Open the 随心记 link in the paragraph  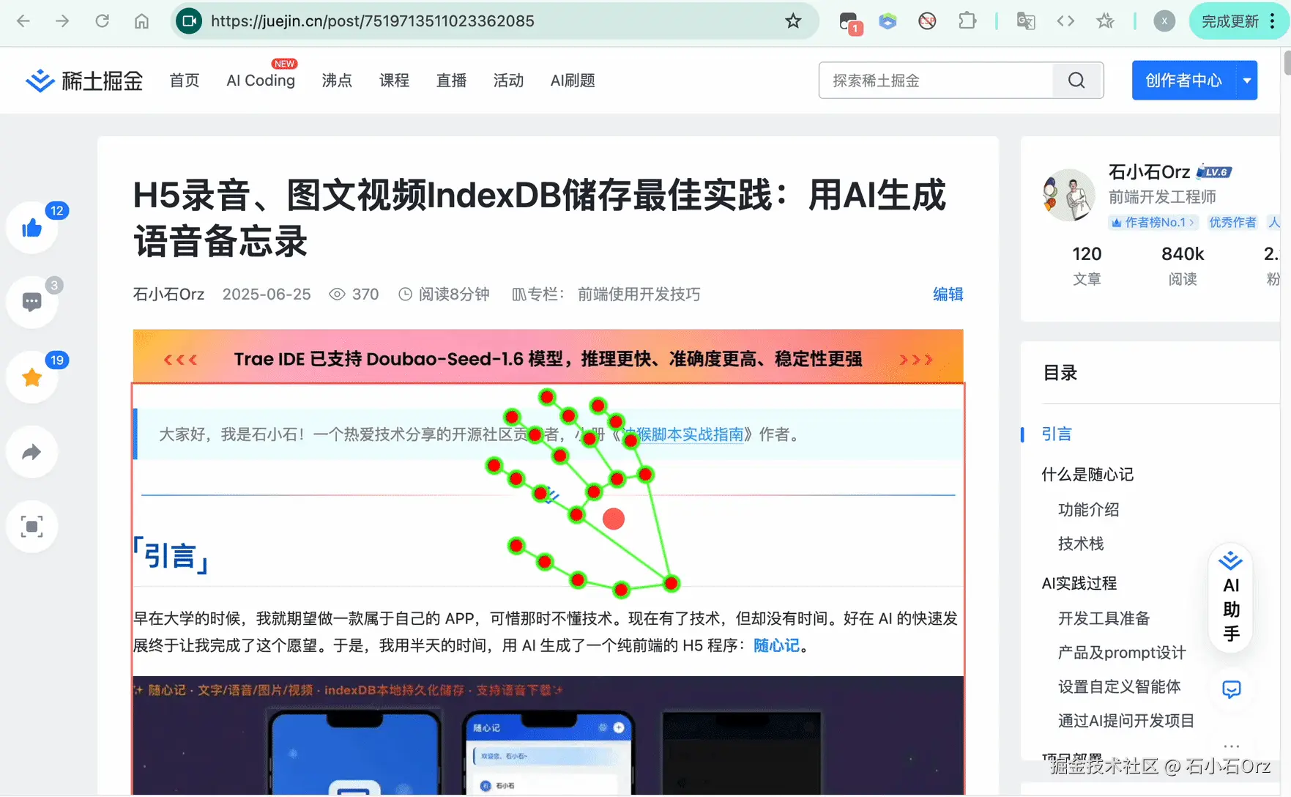click(776, 645)
